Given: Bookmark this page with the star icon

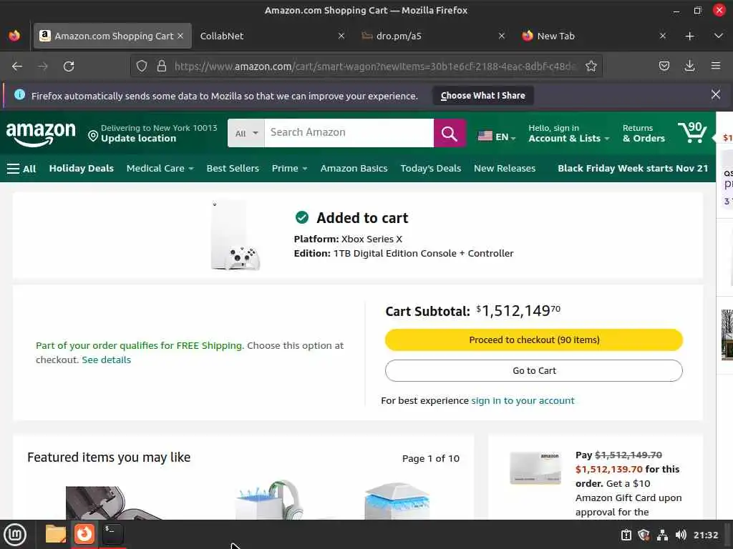Looking at the screenshot, I should point(591,66).
